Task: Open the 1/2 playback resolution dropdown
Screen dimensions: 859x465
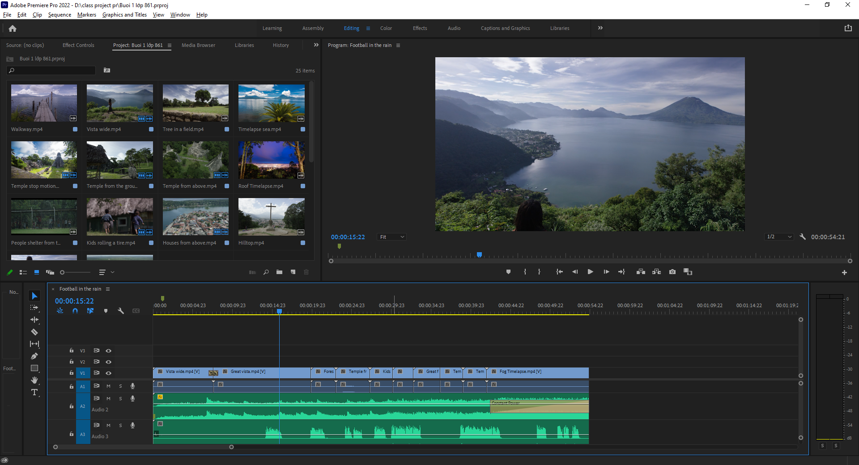Action: pyautogui.click(x=779, y=237)
